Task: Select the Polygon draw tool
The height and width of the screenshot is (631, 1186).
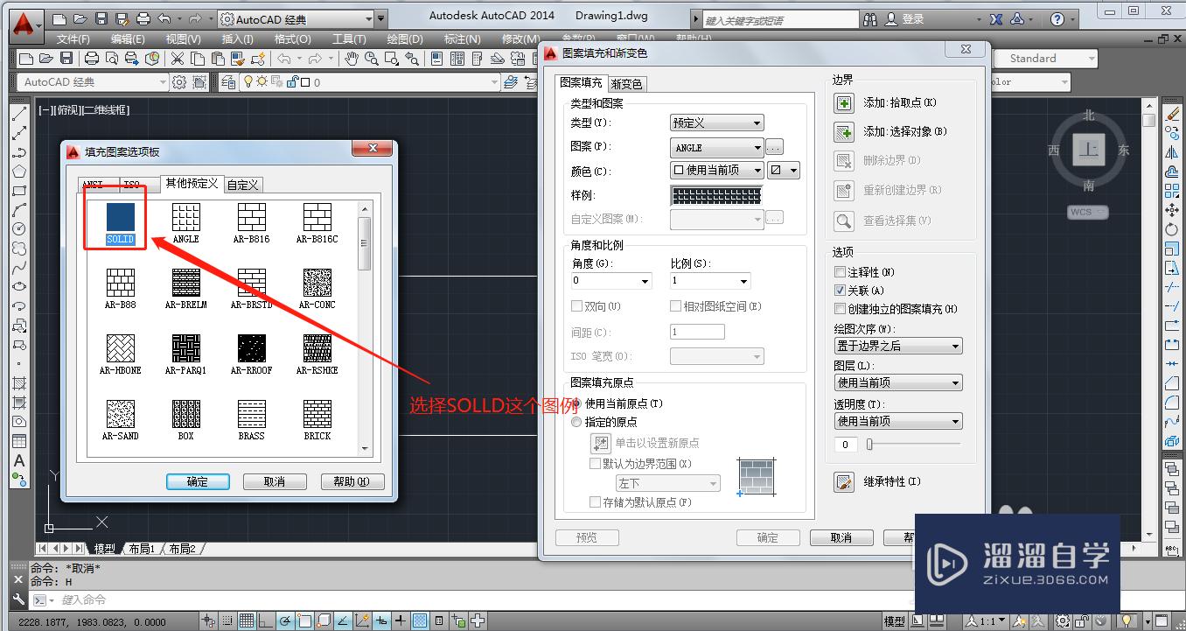Action: [18, 172]
